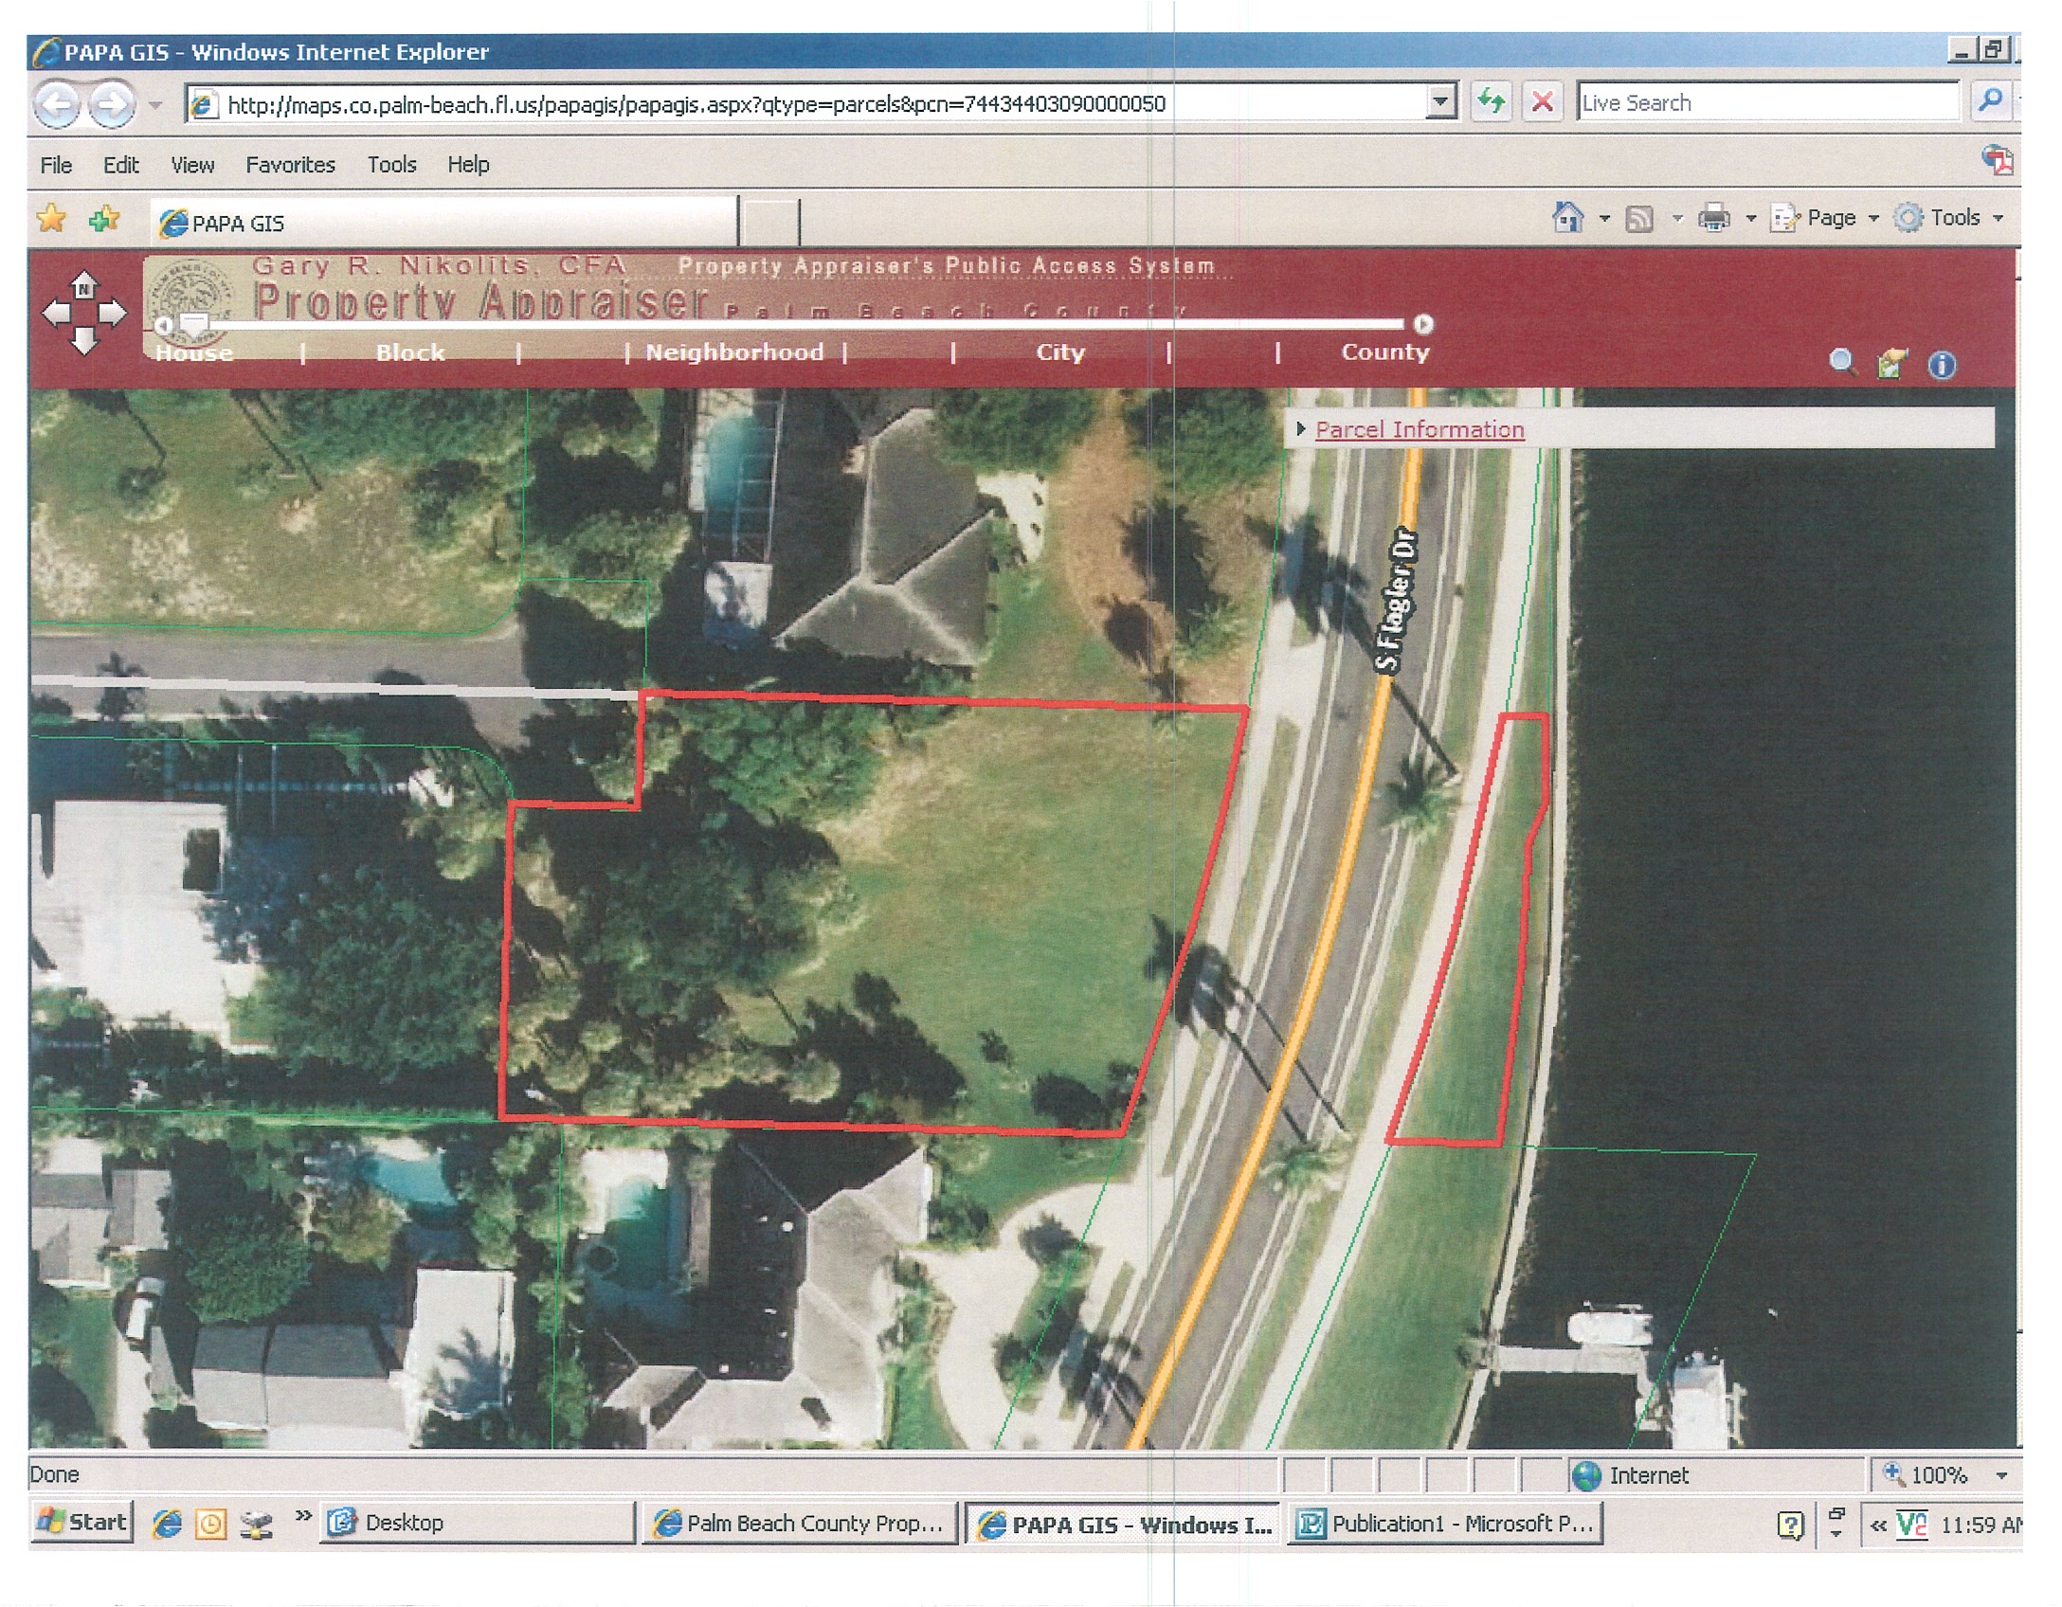Click the zoom slider handle near House
This screenshot has height=1607, width=2062.
194,325
